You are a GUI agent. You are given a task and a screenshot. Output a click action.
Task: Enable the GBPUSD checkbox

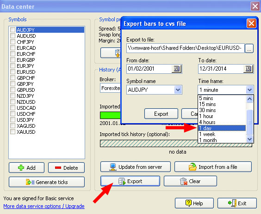[12, 90]
